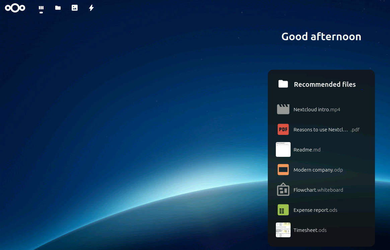The image size is (390, 250).
Task: Click the green spreadsheet icon for Expense report
Action: 283,210
